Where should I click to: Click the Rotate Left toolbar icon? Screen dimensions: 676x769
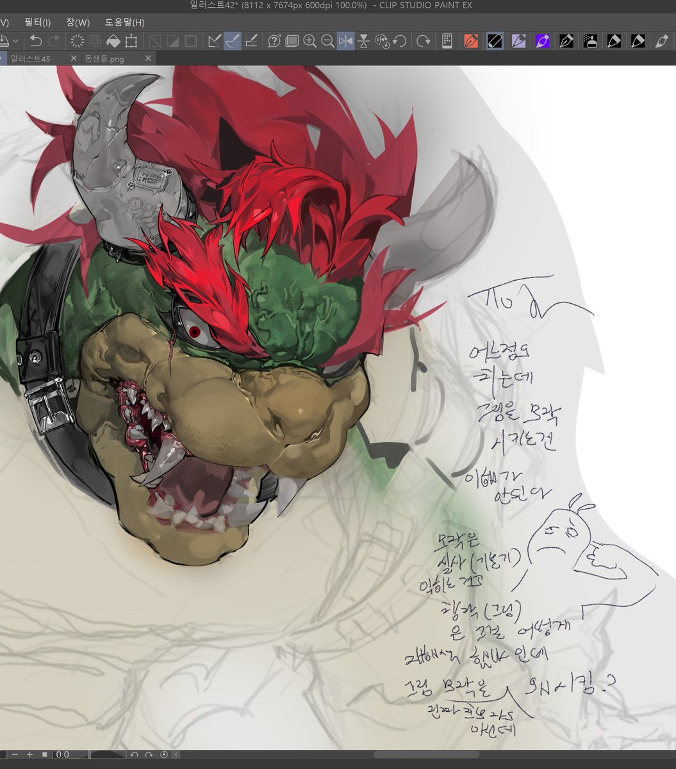400,41
